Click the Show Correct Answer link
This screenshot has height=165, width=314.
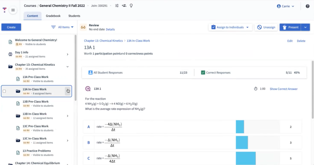pos(283,89)
